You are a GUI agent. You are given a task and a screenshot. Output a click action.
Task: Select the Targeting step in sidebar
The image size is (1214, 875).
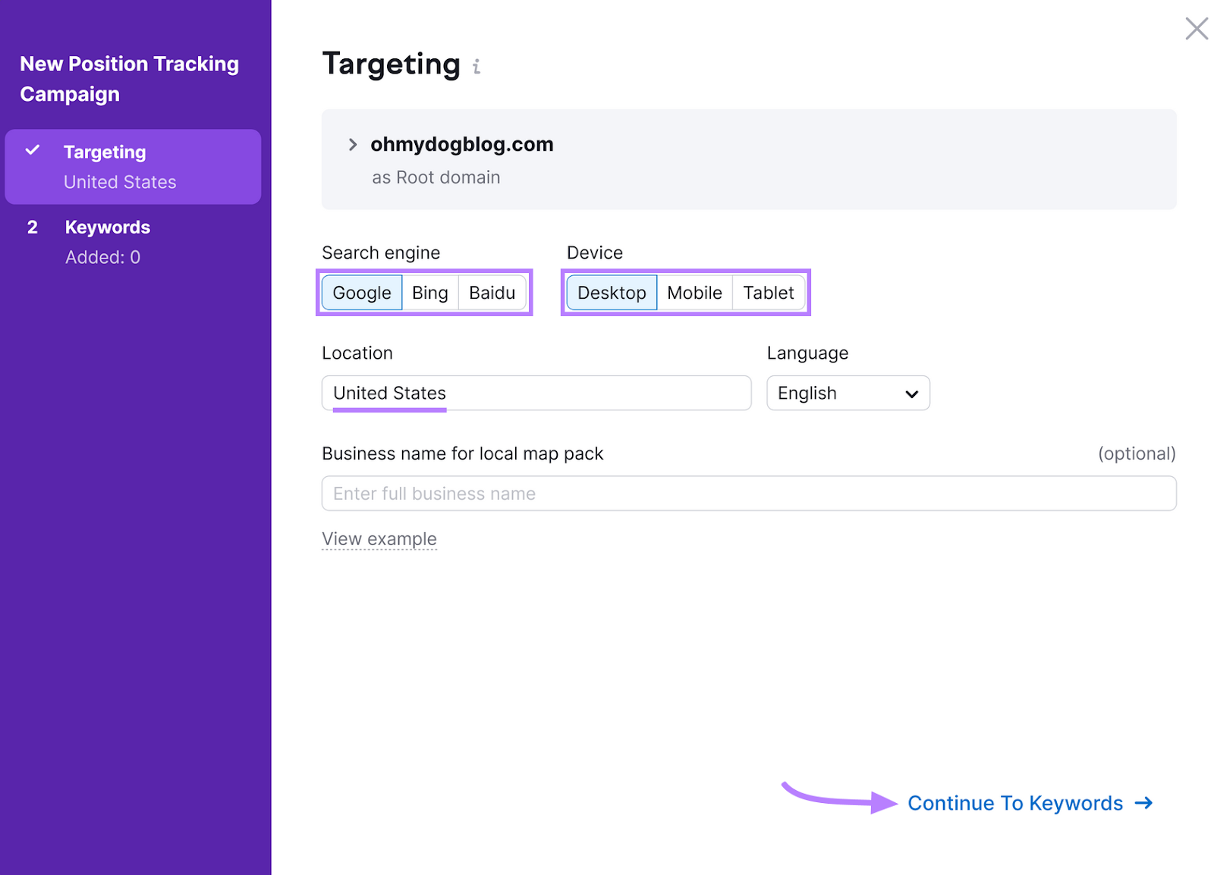pos(105,152)
